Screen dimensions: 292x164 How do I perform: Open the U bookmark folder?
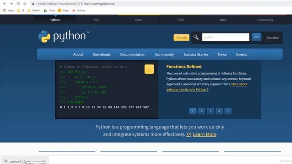coord(21,10)
